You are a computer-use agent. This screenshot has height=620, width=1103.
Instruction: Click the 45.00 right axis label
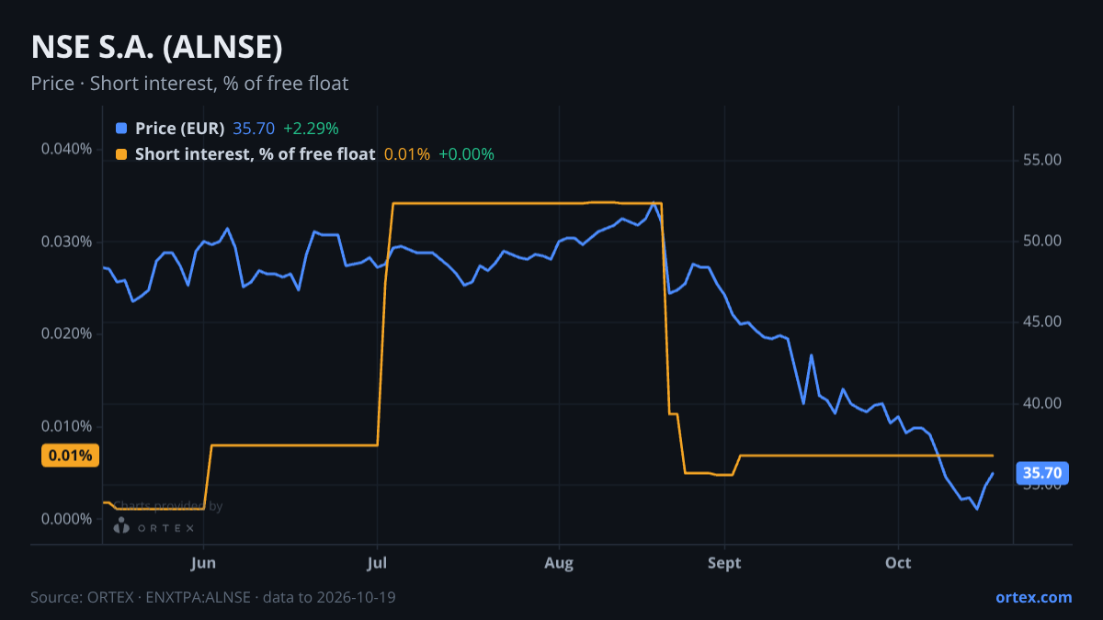[1042, 321]
